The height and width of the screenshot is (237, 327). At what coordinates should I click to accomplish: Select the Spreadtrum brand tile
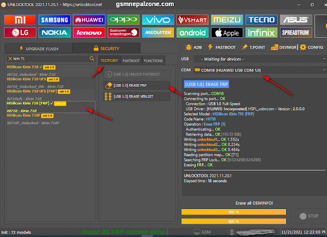pyautogui.click(x=296, y=33)
